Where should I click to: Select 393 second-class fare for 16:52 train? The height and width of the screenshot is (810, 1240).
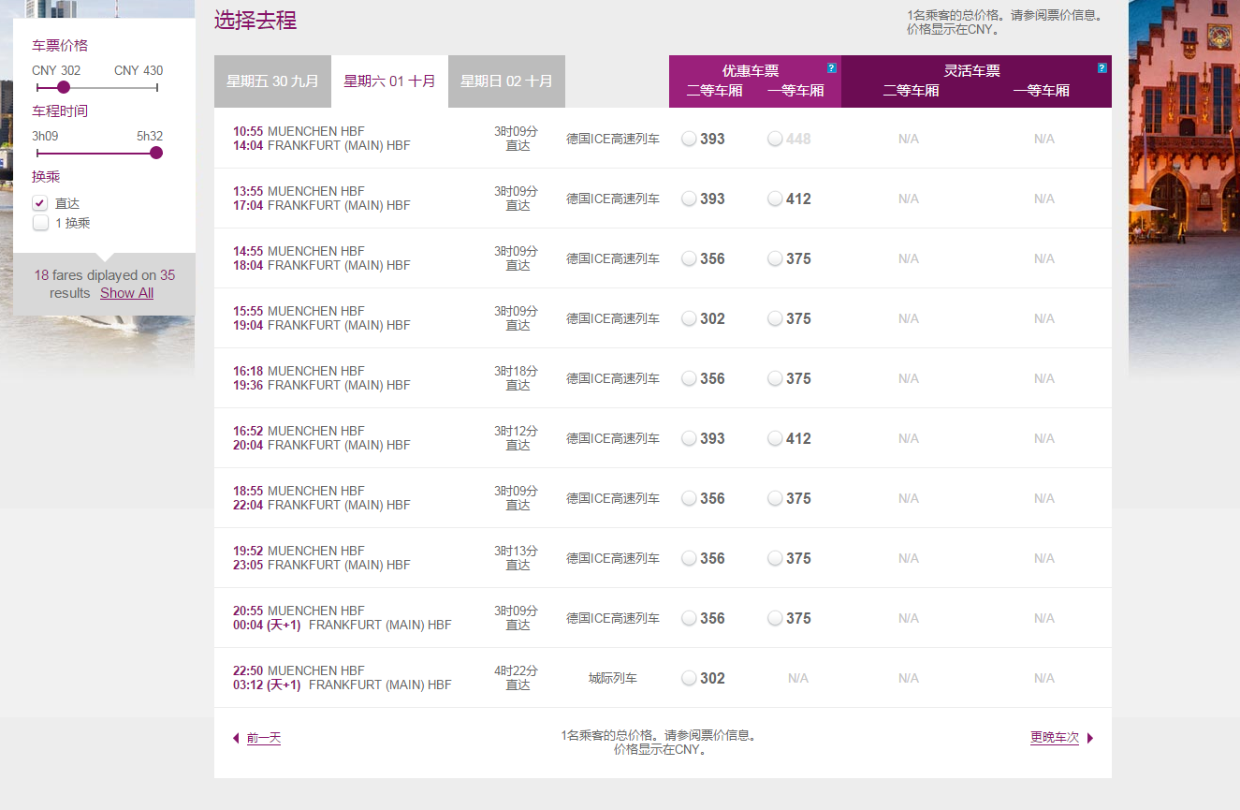[x=690, y=438]
